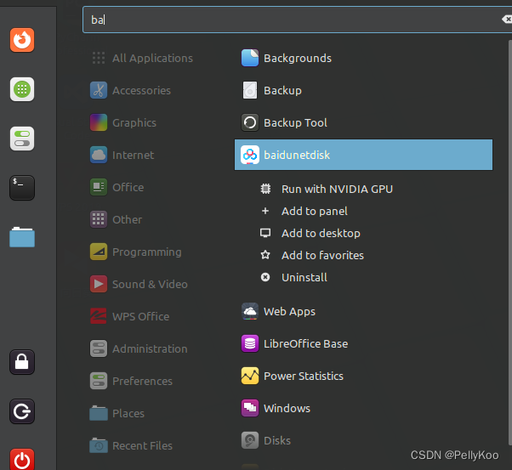Open the Accessories category
This screenshot has width=512, height=470.
point(131,90)
